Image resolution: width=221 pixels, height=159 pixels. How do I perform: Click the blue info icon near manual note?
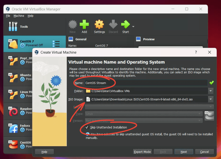88,134
